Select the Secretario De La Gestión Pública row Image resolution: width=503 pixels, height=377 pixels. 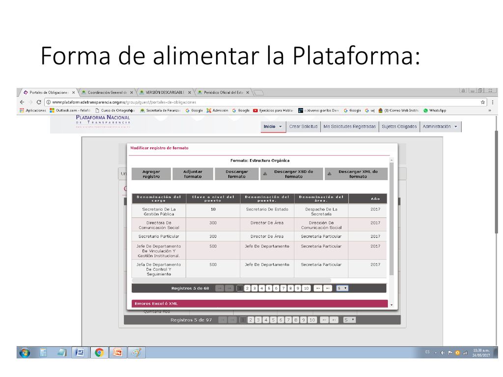[259, 212]
